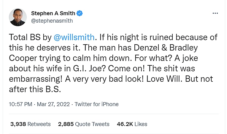227x134 pixels.
Task: Open the tweet's more options menu
Action: coord(215,13)
